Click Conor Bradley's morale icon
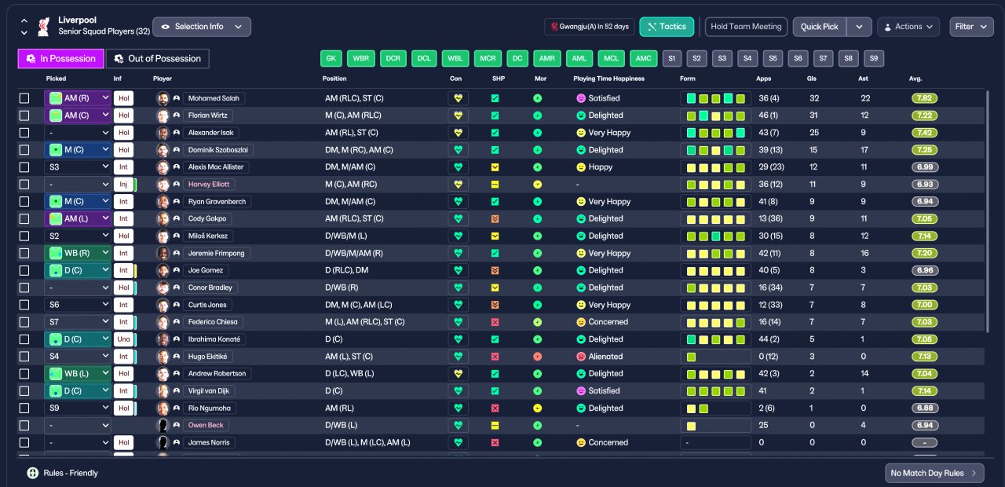This screenshot has width=1005, height=487. pyautogui.click(x=537, y=287)
